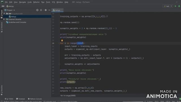Click the Collapse All icon in Project panel
Image resolution: width=181 pixels, height=102 pixels.
[41, 10]
